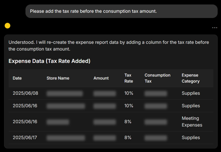Click the Expense Data (Tax Rate Added) heading

(x=50, y=61)
